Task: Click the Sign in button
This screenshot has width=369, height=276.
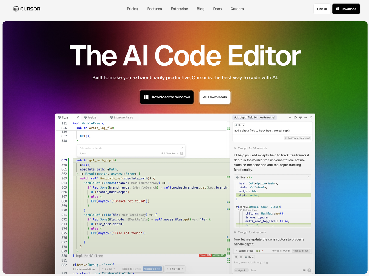Action: [x=322, y=9]
